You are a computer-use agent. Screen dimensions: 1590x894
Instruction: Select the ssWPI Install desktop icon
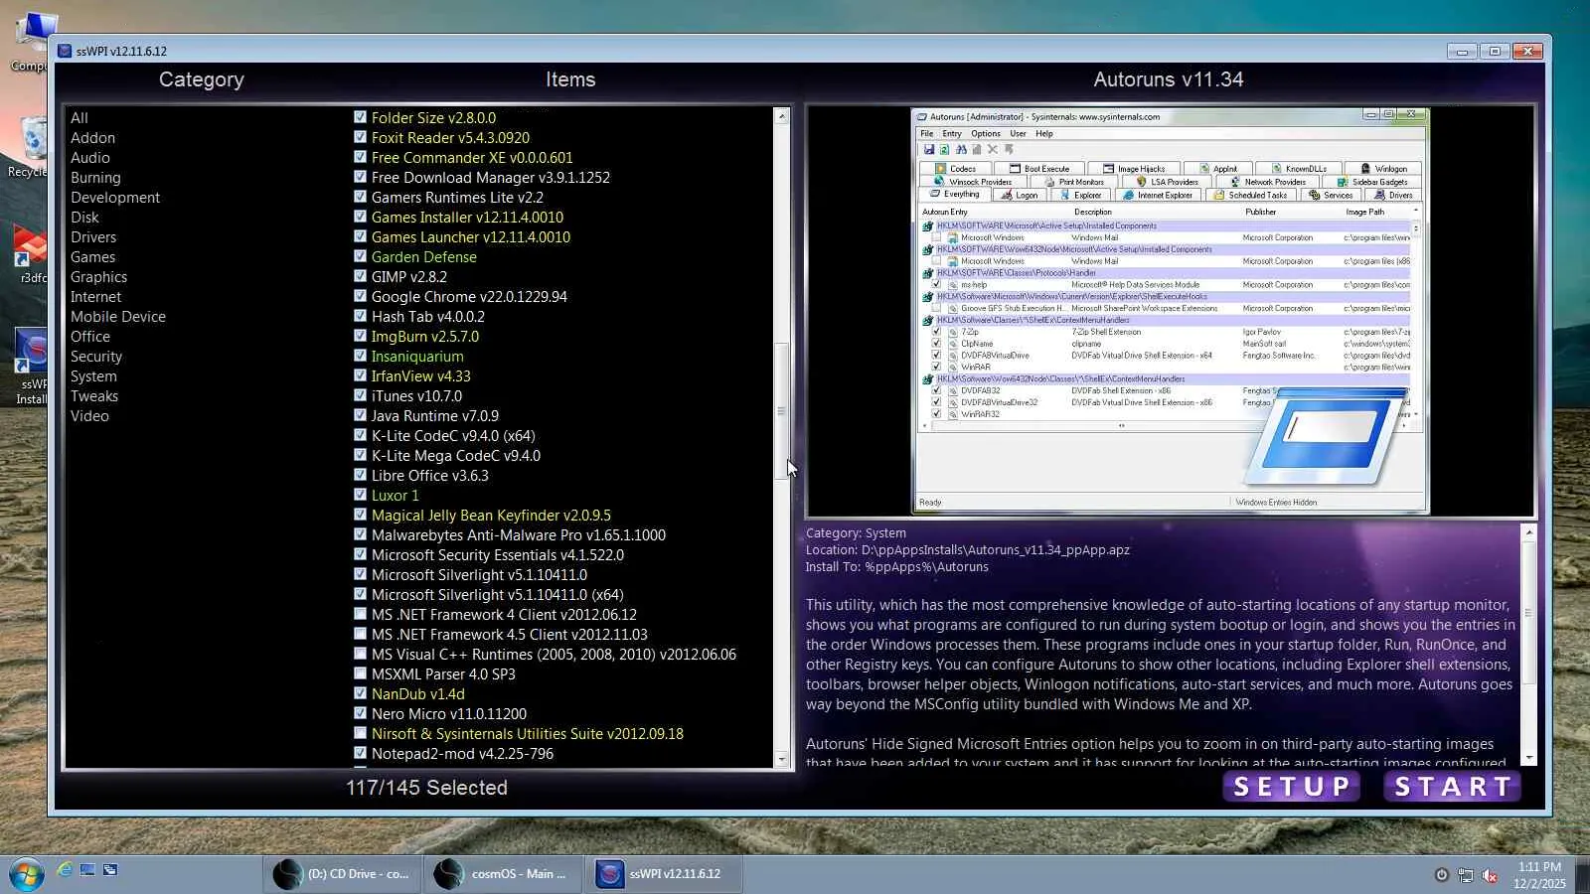pyautogui.click(x=30, y=368)
